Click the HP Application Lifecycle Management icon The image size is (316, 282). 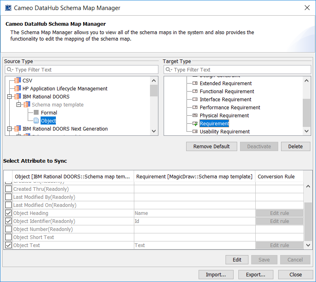point(17,88)
